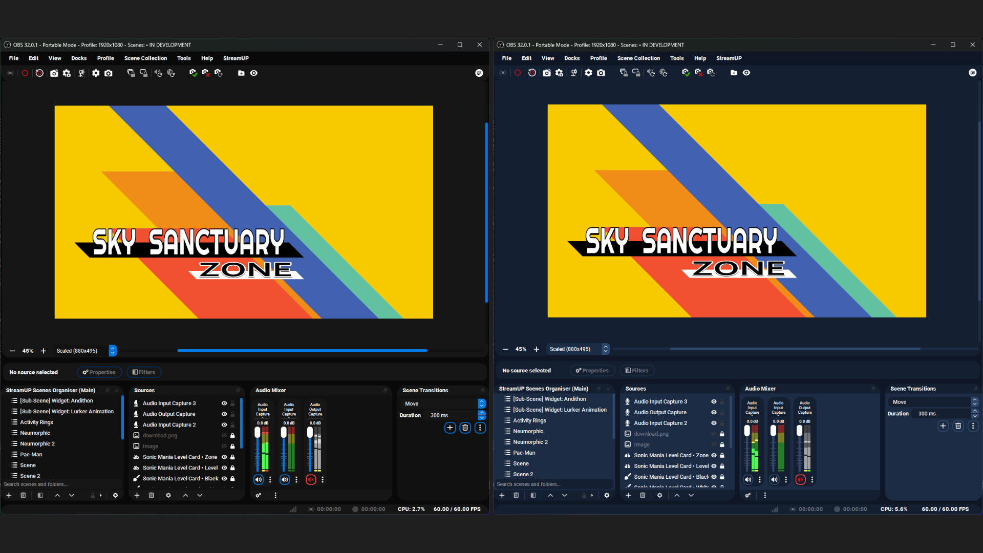The width and height of the screenshot is (983, 553).
Task: Open the Scaled (880x495) dropdown in left window
Action: (86, 351)
